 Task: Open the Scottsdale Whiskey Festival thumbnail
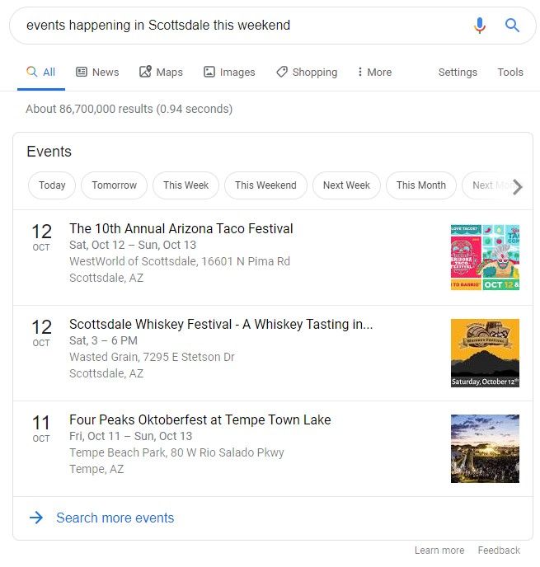click(x=485, y=353)
